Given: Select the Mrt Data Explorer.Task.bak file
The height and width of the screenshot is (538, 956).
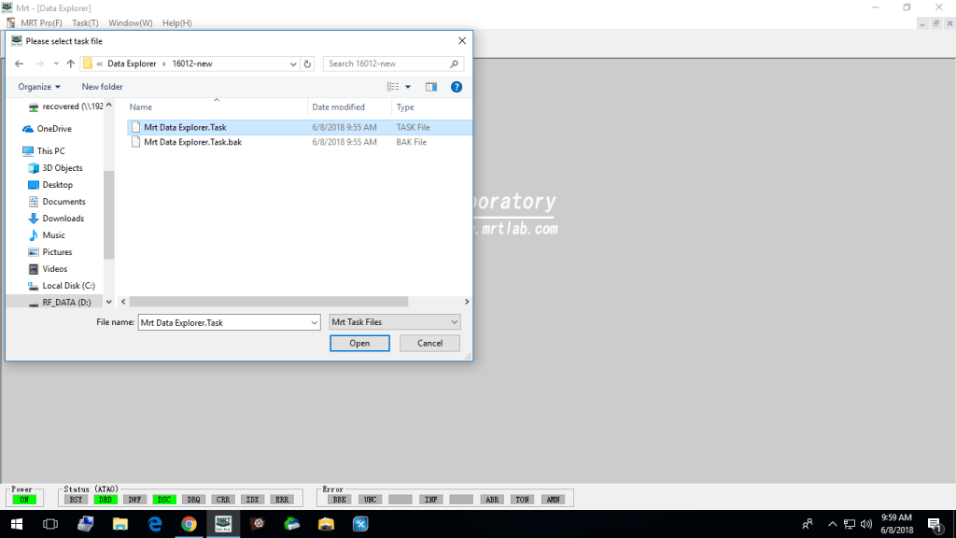Looking at the screenshot, I should (192, 142).
